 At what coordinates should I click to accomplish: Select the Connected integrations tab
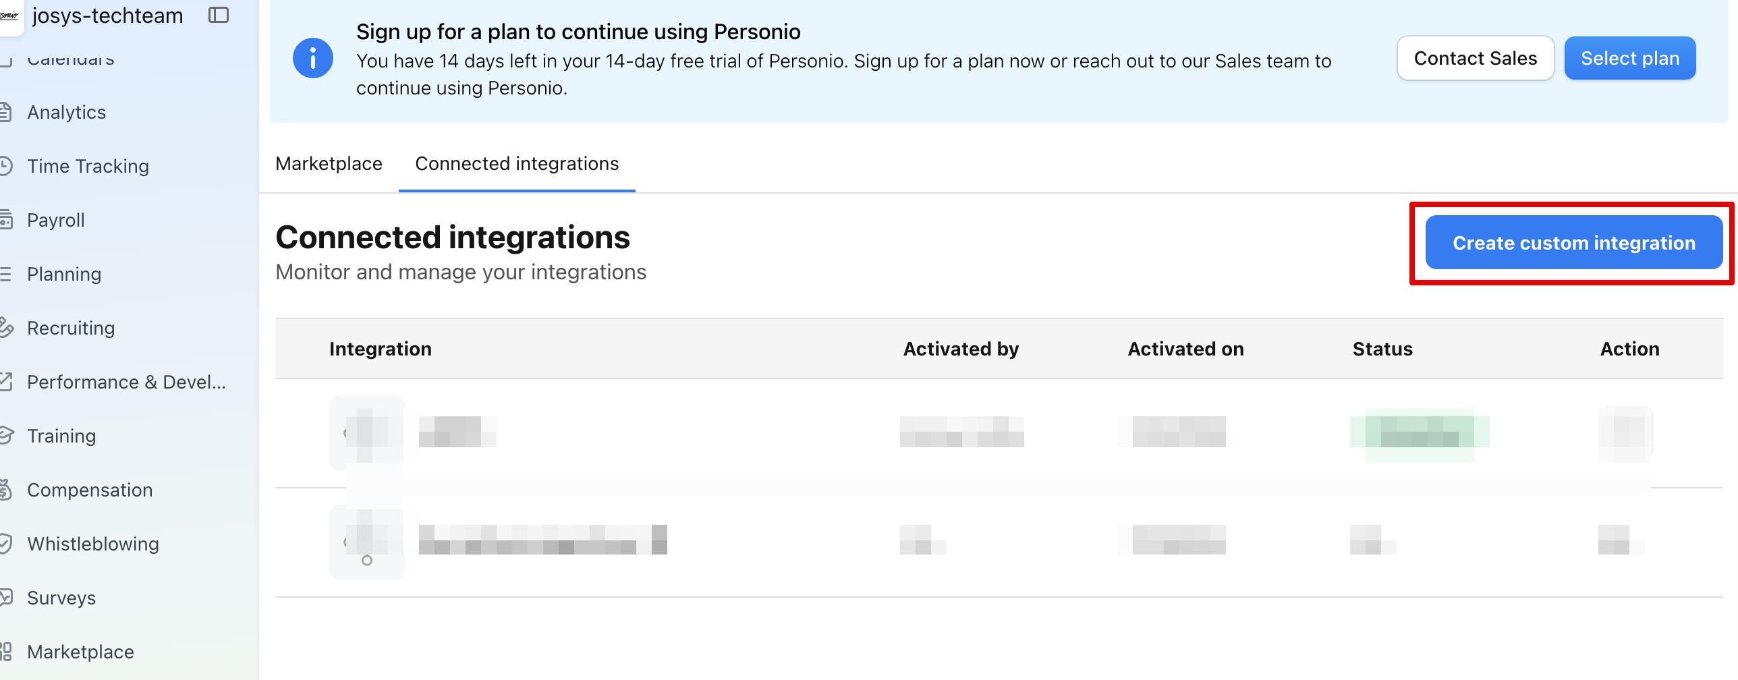(x=517, y=164)
